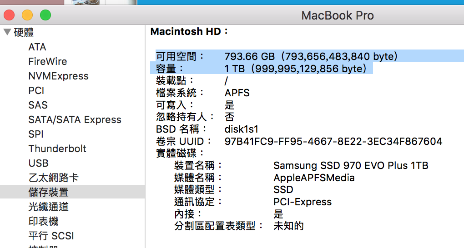Click the green zoom window button

coord(45,15)
